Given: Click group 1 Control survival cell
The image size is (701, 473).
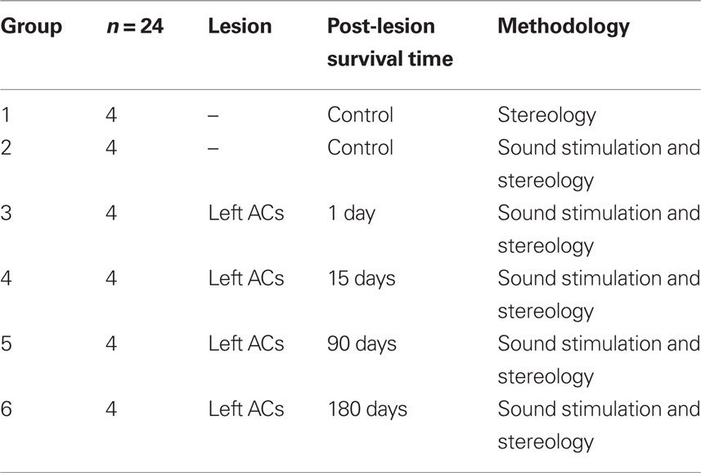Looking at the screenshot, I should 361,115.
